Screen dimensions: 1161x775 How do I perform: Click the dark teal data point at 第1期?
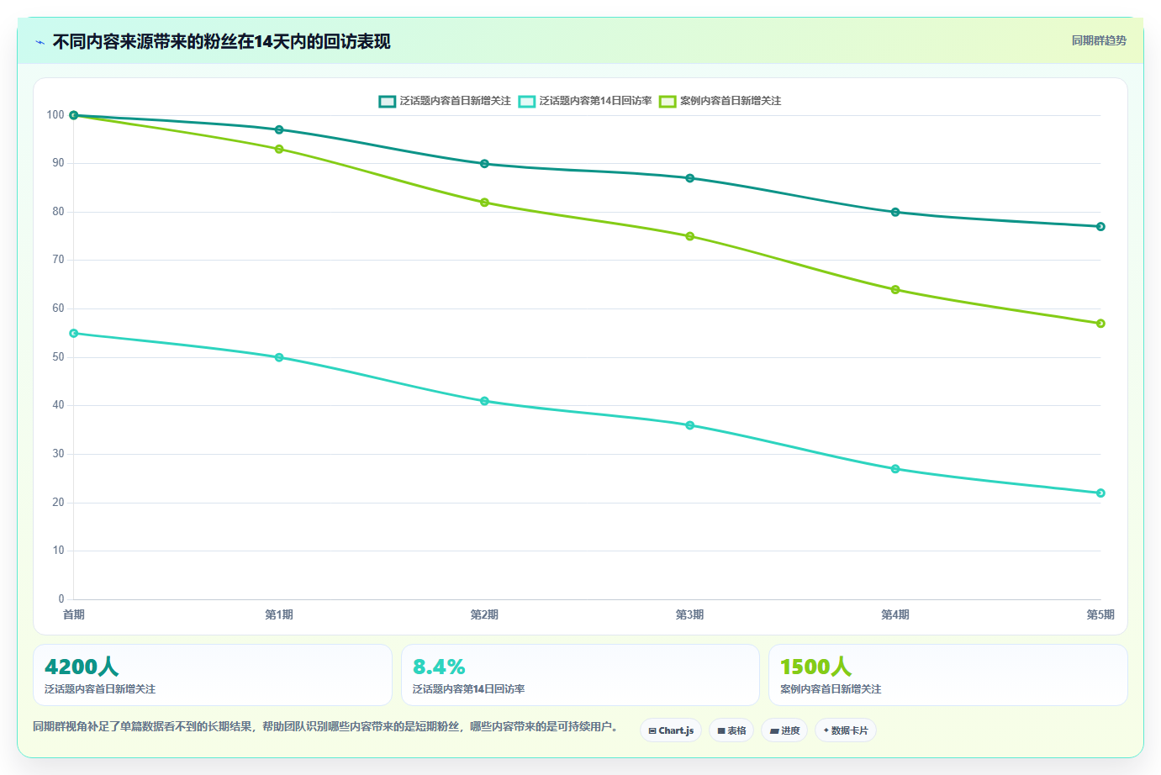point(279,129)
